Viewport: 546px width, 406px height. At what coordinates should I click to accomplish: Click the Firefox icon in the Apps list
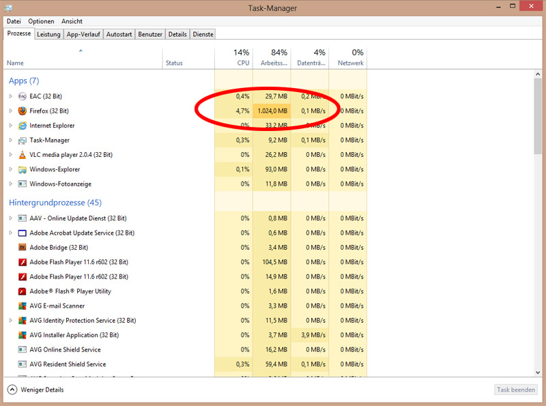23,111
